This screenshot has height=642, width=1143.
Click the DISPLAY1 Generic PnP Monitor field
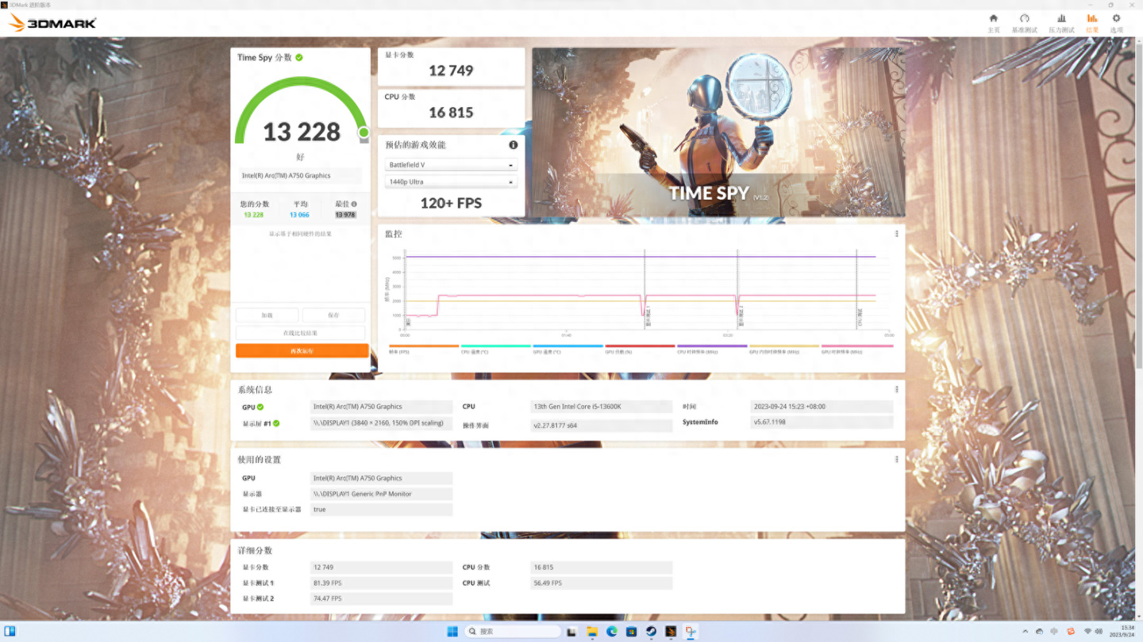point(382,494)
